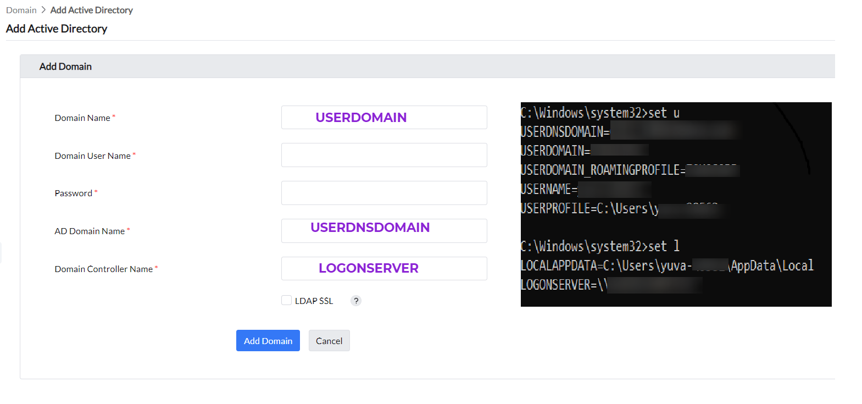
Task: Cancel the add domain form
Action: (x=329, y=341)
